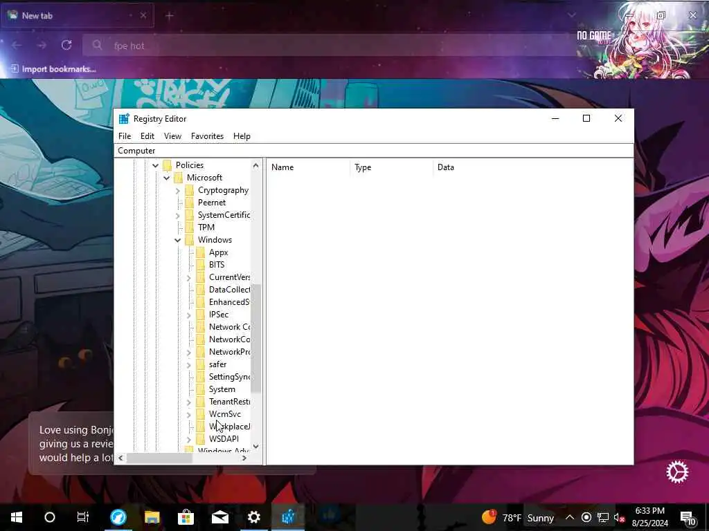Screen dimensions: 709x531
Task: Open Microsoft Store from taskbar
Action: [x=186, y=517]
